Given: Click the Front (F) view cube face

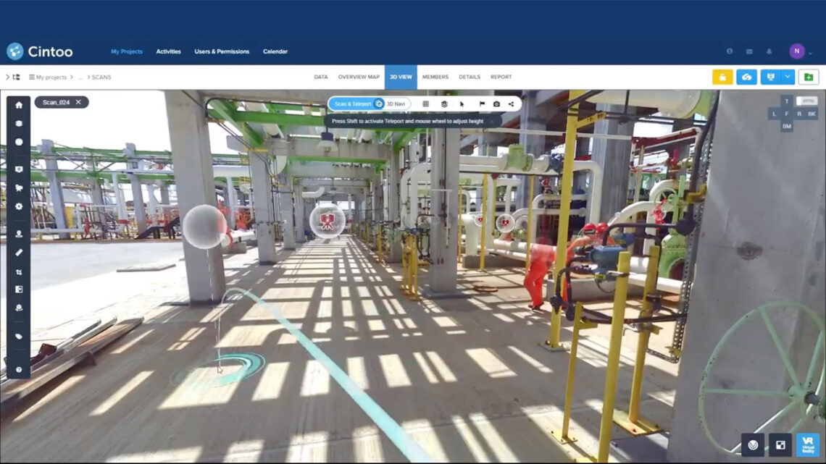Looking at the screenshot, I should tap(786, 114).
